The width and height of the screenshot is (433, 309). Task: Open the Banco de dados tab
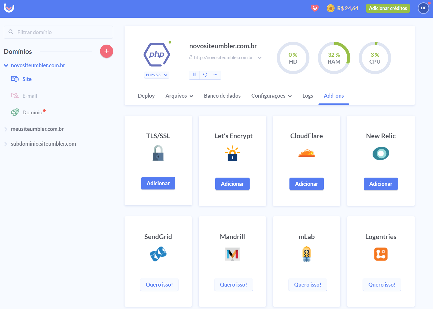pyautogui.click(x=222, y=96)
